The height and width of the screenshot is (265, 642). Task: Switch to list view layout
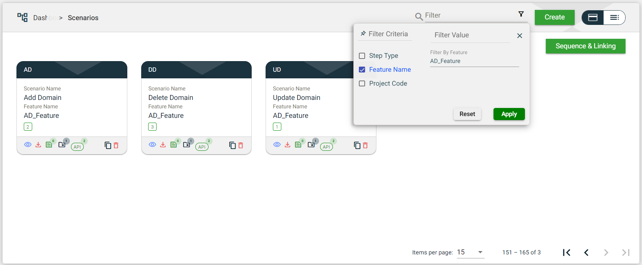pyautogui.click(x=614, y=18)
